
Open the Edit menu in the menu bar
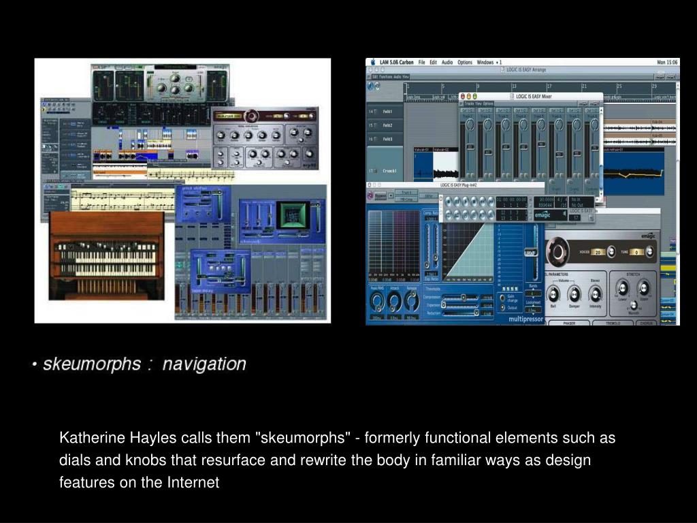point(433,62)
